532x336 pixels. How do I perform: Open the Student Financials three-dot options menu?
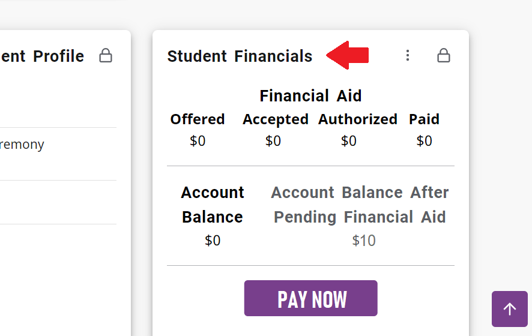pyautogui.click(x=408, y=56)
